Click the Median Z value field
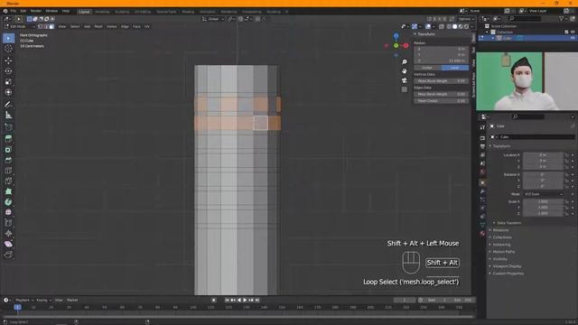The image size is (578, 325). (442, 60)
